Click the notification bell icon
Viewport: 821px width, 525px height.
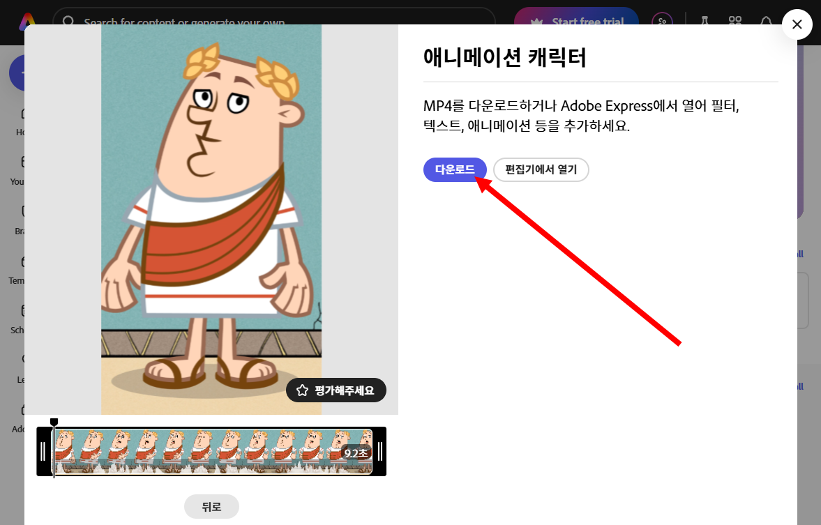765,20
